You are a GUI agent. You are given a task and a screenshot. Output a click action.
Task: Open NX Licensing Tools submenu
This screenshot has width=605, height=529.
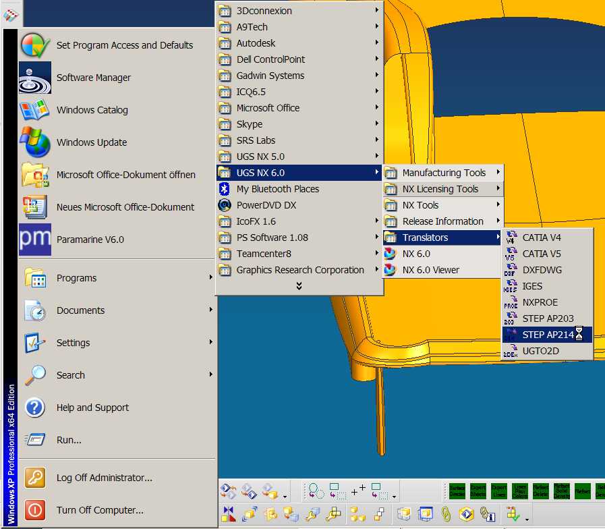[x=442, y=189]
